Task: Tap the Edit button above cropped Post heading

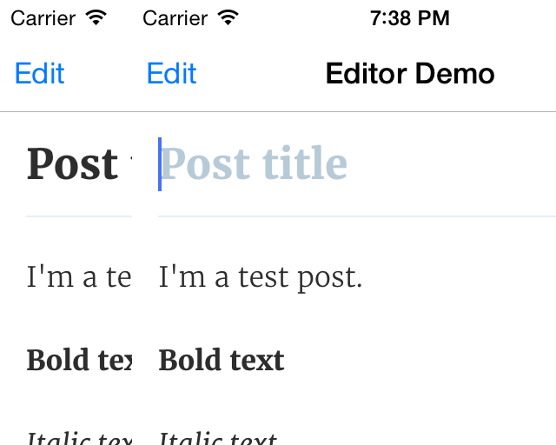Action: 40,74
